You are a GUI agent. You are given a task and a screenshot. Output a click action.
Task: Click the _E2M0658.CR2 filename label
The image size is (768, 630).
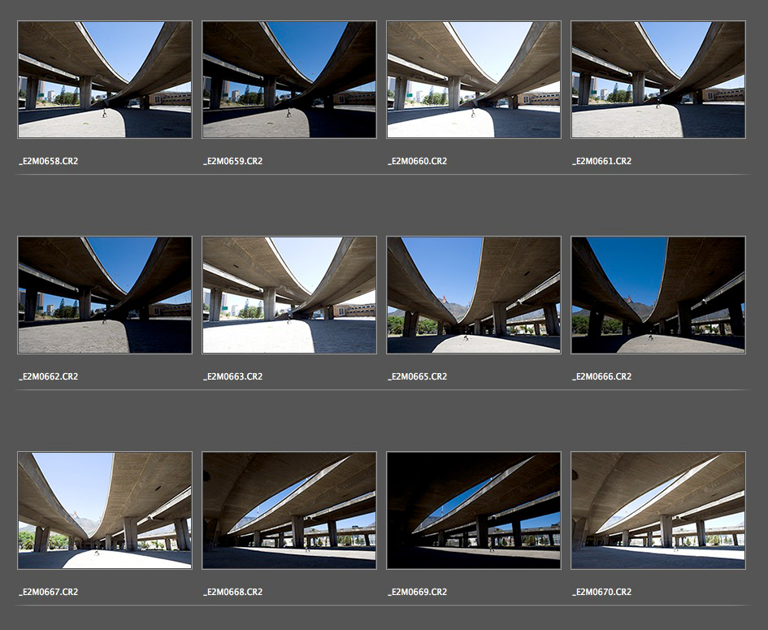click(49, 161)
